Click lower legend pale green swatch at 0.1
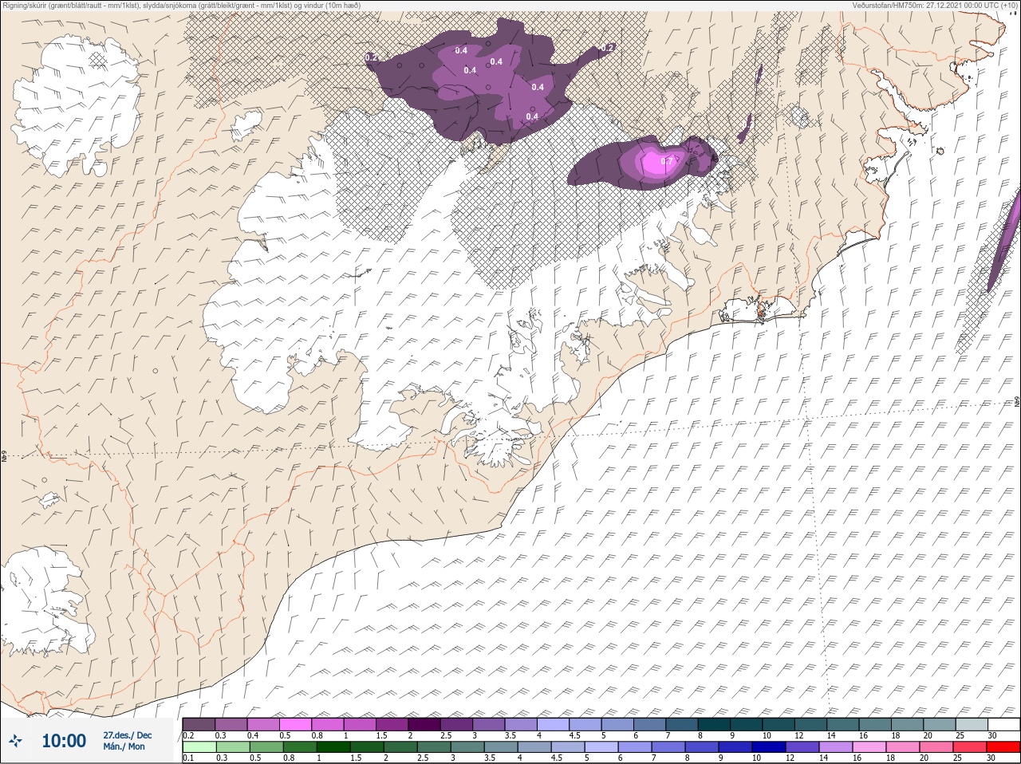Viewport: 1021px width, 764px height. 199,747
